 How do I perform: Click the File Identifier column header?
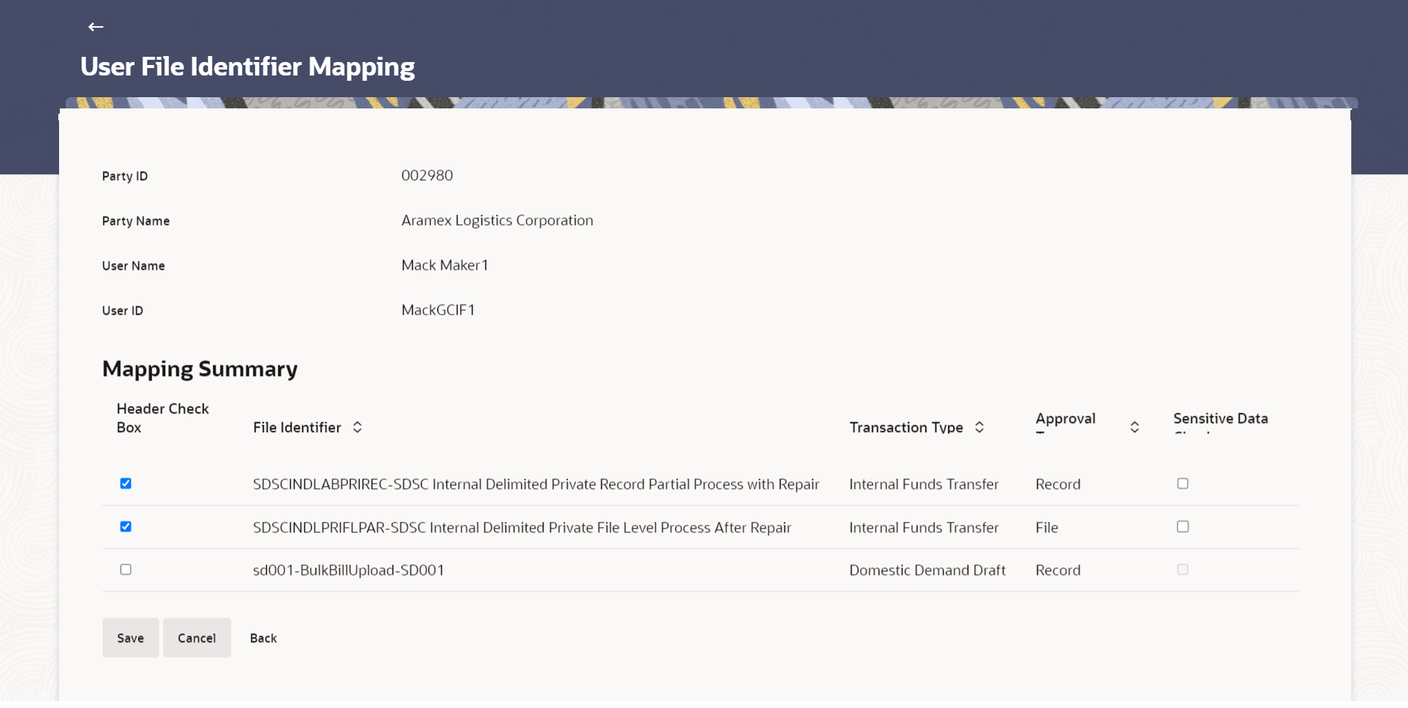pos(297,427)
